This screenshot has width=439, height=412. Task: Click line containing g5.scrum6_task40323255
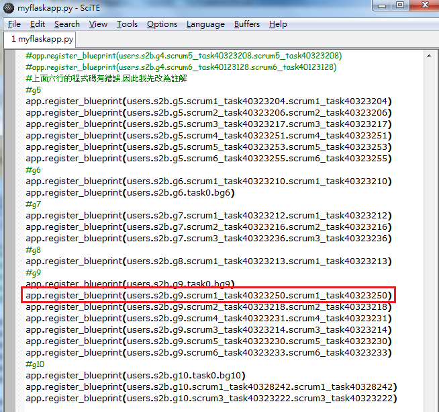point(209,159)
